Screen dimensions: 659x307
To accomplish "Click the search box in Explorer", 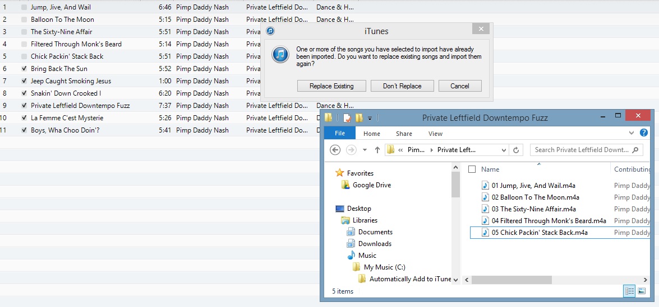I will point(587,150).
